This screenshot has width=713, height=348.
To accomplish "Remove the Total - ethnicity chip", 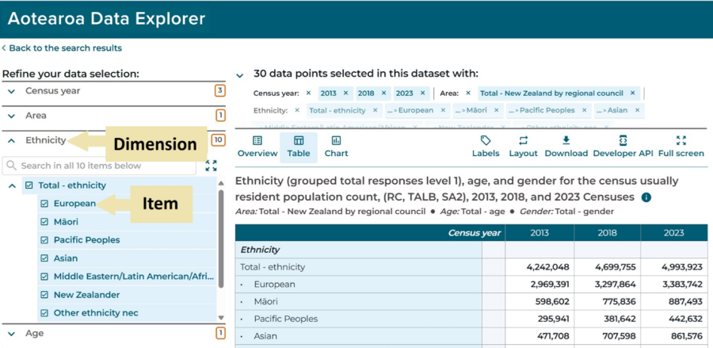I will pos(376,110).
